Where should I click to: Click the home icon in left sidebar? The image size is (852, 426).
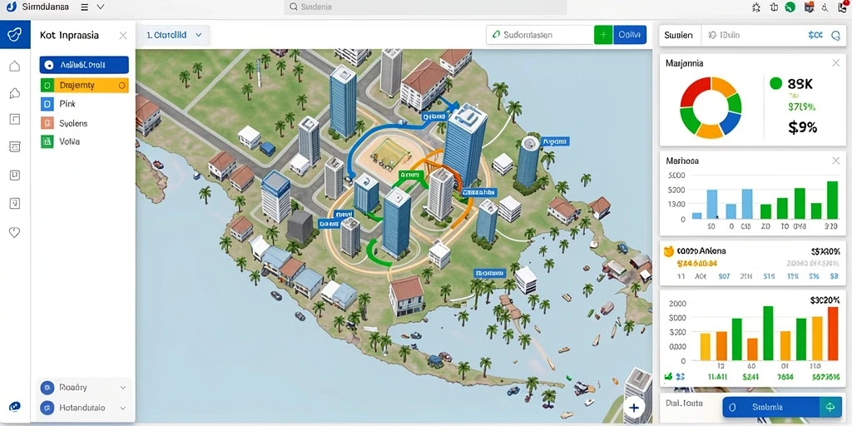(15, 66)
